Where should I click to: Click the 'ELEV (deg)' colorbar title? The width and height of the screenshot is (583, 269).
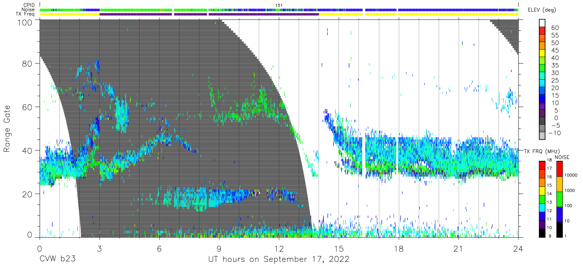pyautogui.click(x=542, y=10)
